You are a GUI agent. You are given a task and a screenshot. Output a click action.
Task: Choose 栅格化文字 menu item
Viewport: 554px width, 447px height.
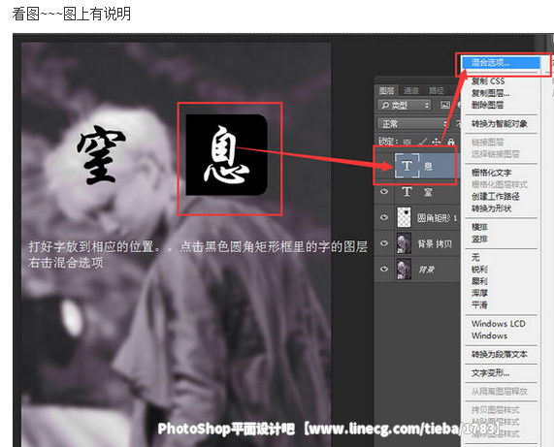coord(492,173)
